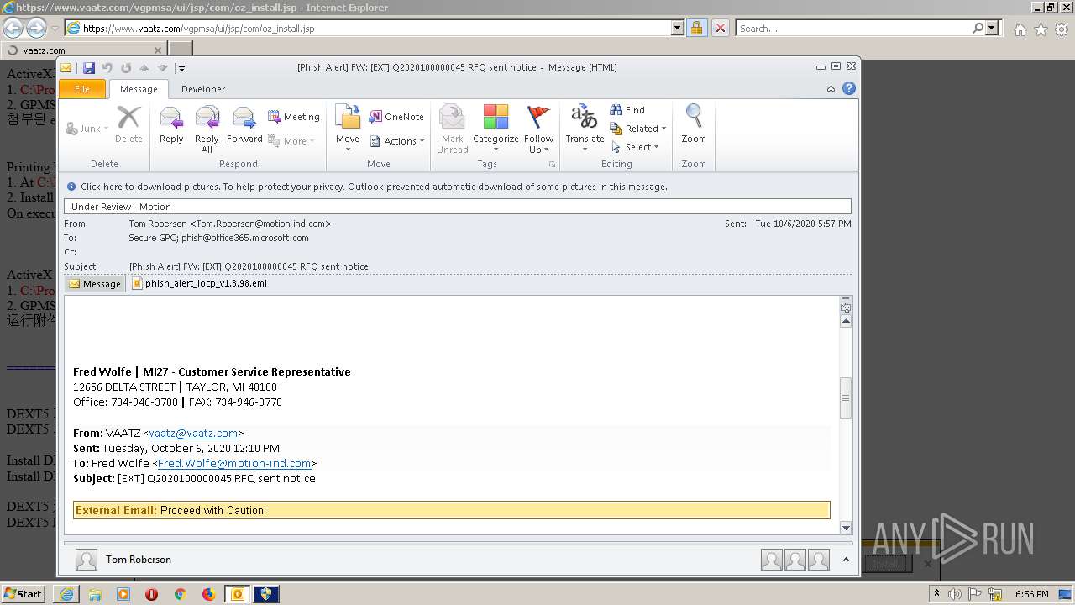
Task: Delete the message with the X icon
Action: (128, 124)
